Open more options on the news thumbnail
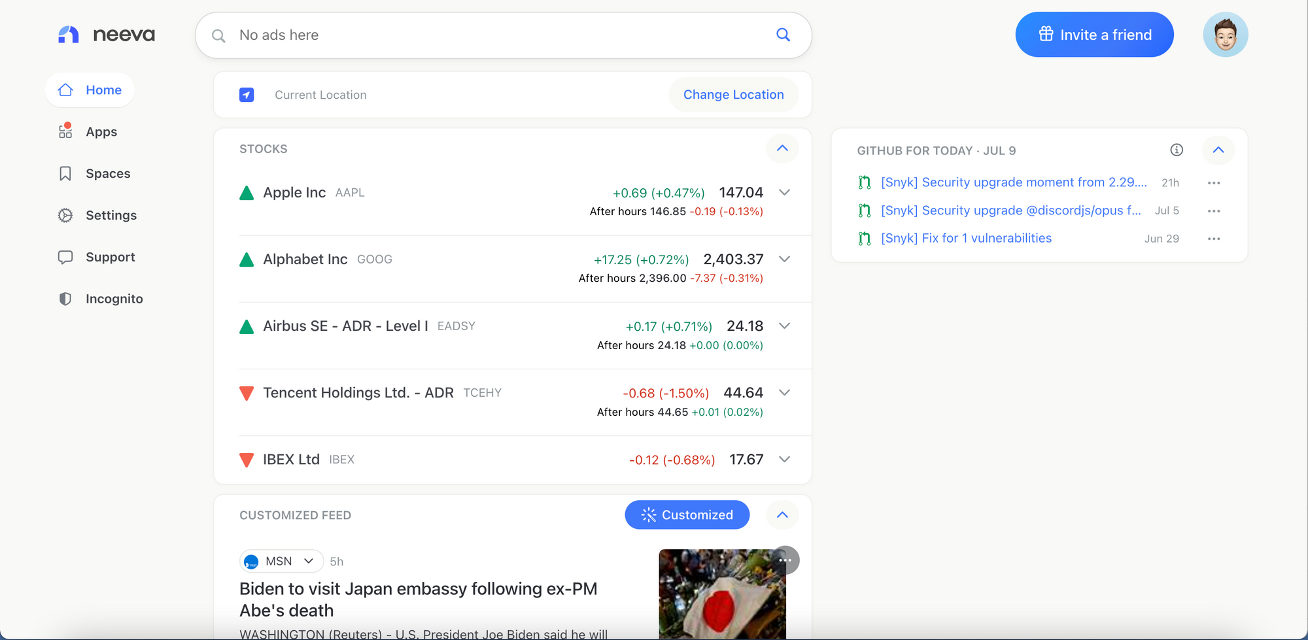1308x640 pixels. click(x=785, y=560)
